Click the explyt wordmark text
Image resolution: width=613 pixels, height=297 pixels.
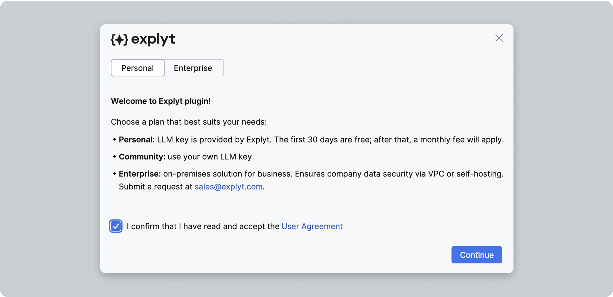click(x=153, y=40)
